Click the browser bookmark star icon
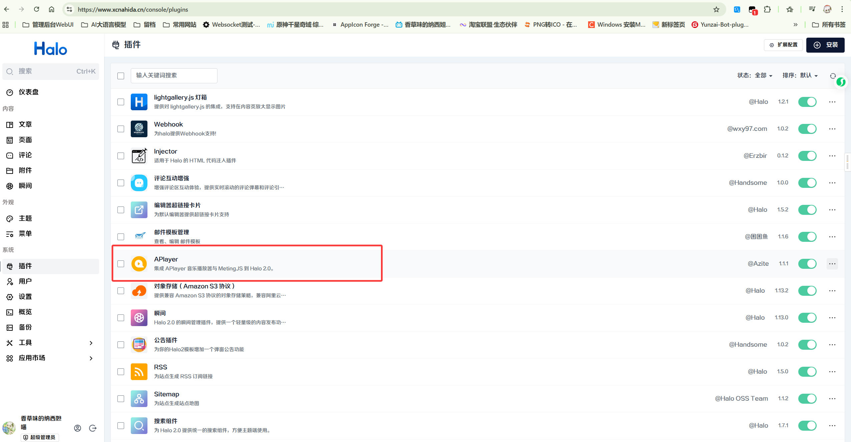This screenshot has height=442, width=851. tap(716, 9)
